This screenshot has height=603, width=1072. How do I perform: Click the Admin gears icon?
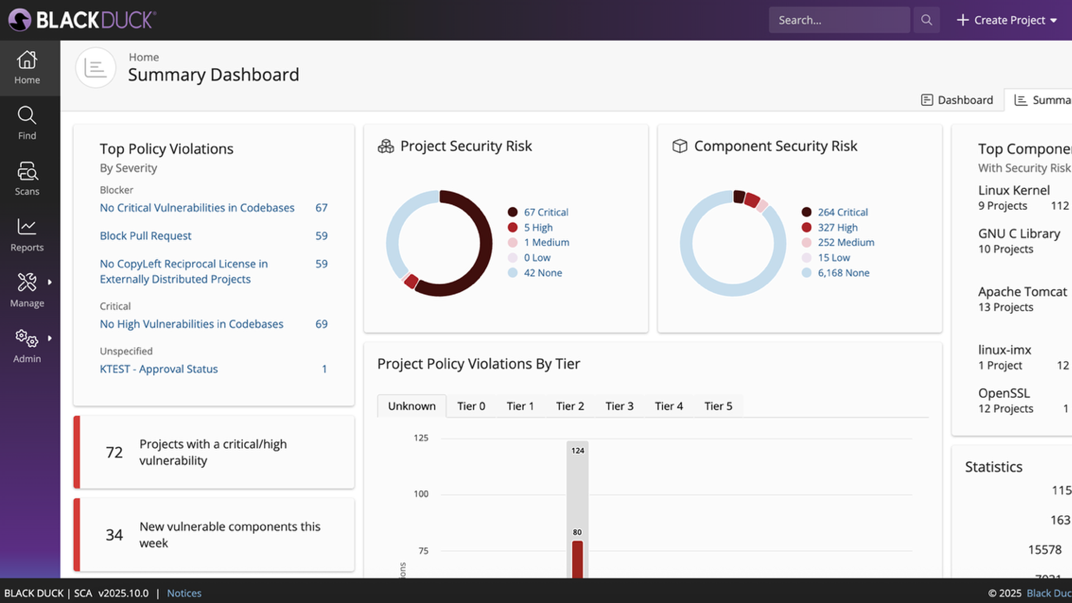click(x=27, y=338)
